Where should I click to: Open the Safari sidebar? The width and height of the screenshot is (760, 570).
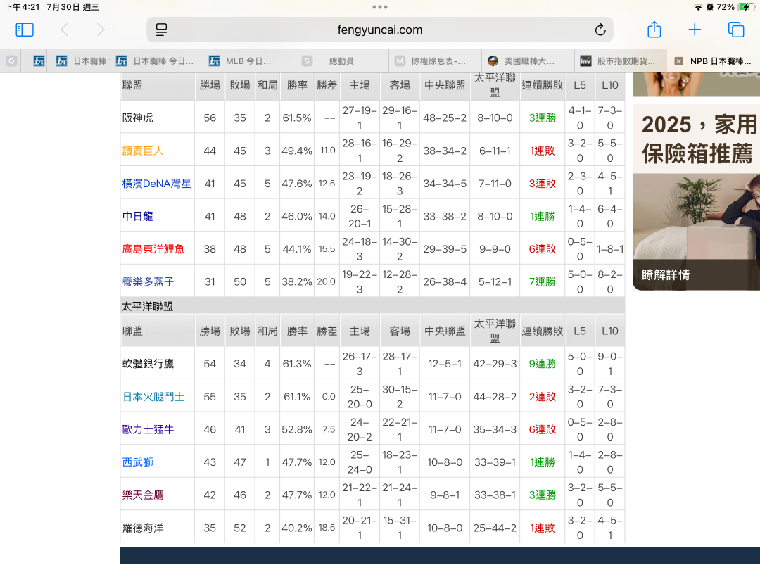coord(25,30)
